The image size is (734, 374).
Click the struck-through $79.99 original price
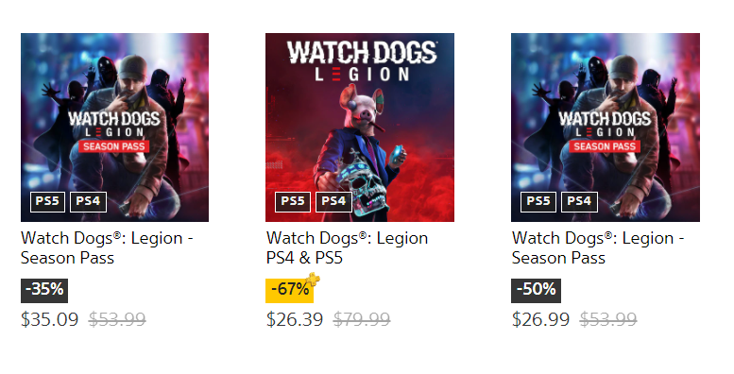pyautogui.click(x=362, y=320)
